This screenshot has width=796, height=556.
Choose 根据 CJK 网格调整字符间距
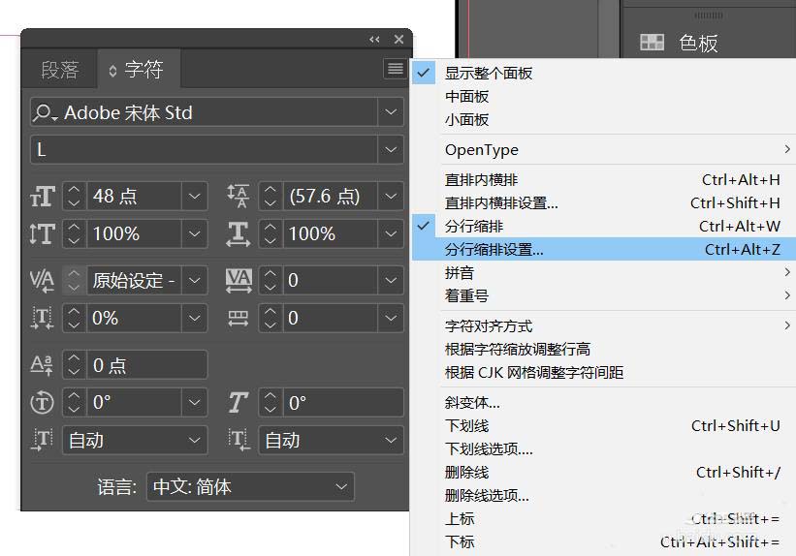[x=604, y=372]
